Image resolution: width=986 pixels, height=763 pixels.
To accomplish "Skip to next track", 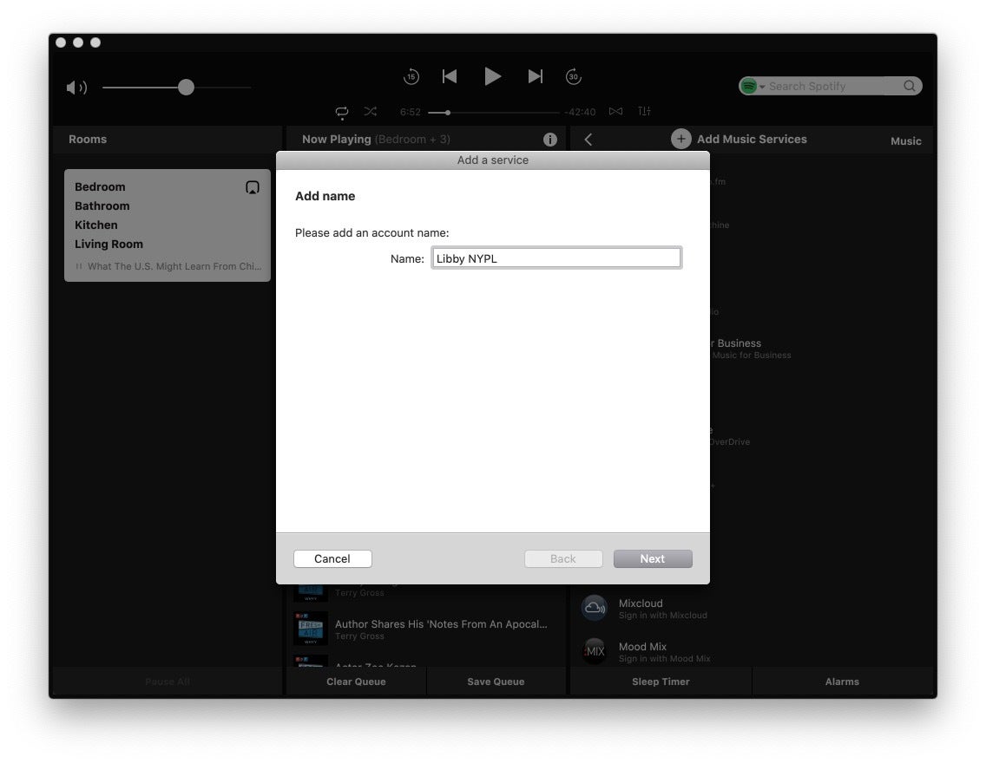I will (x=536, y=76).
